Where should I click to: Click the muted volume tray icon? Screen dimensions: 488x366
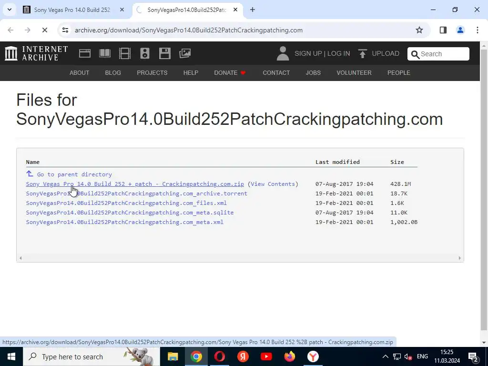(408, 356)
